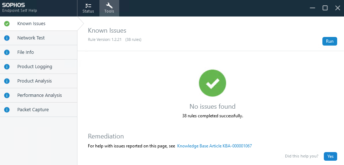Close the Endpoint Self Help window
344x165 pixels.
pos(338,8)
